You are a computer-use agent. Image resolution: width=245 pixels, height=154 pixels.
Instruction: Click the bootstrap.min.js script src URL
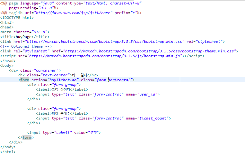(x=105, y=56)
